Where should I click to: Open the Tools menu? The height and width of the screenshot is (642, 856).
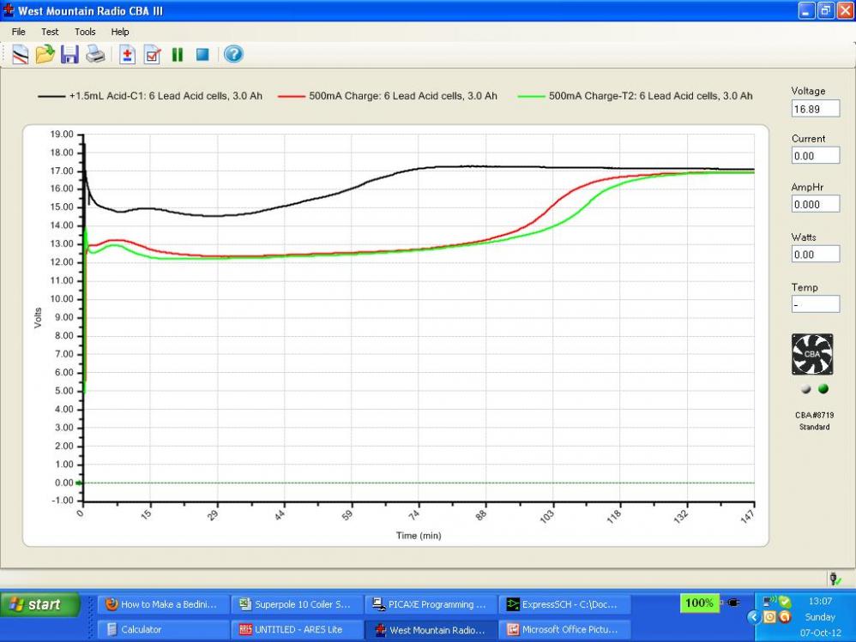(x=85, y=32)
